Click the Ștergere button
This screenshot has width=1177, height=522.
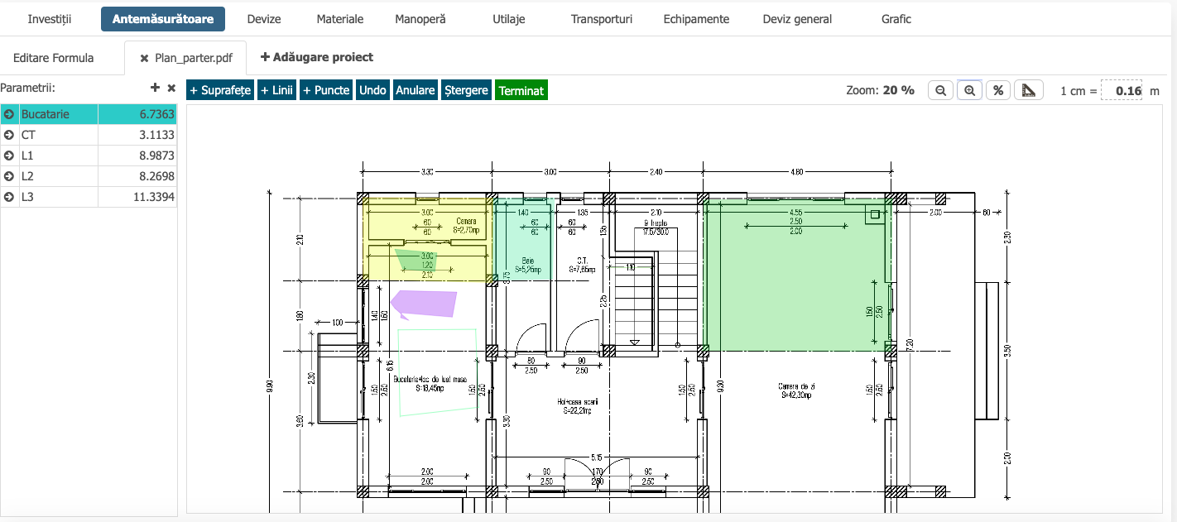(465, 90)
